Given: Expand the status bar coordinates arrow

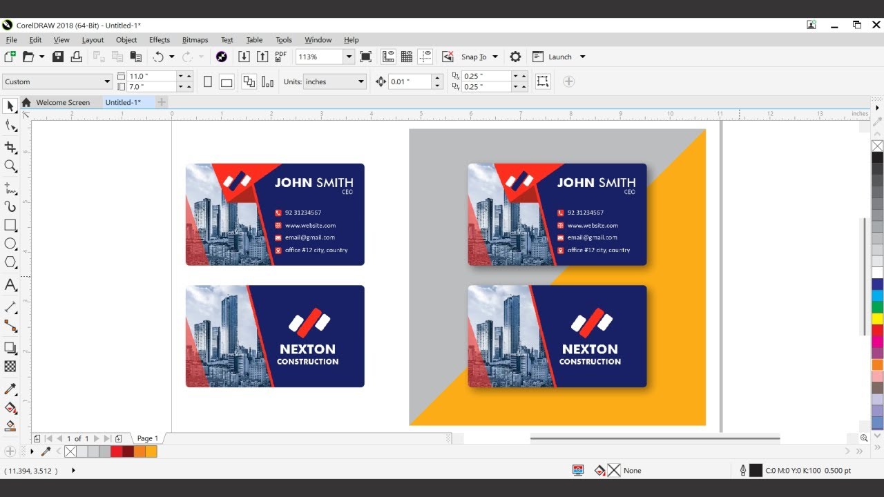Looking at the screenshot, I should [73, 470].
